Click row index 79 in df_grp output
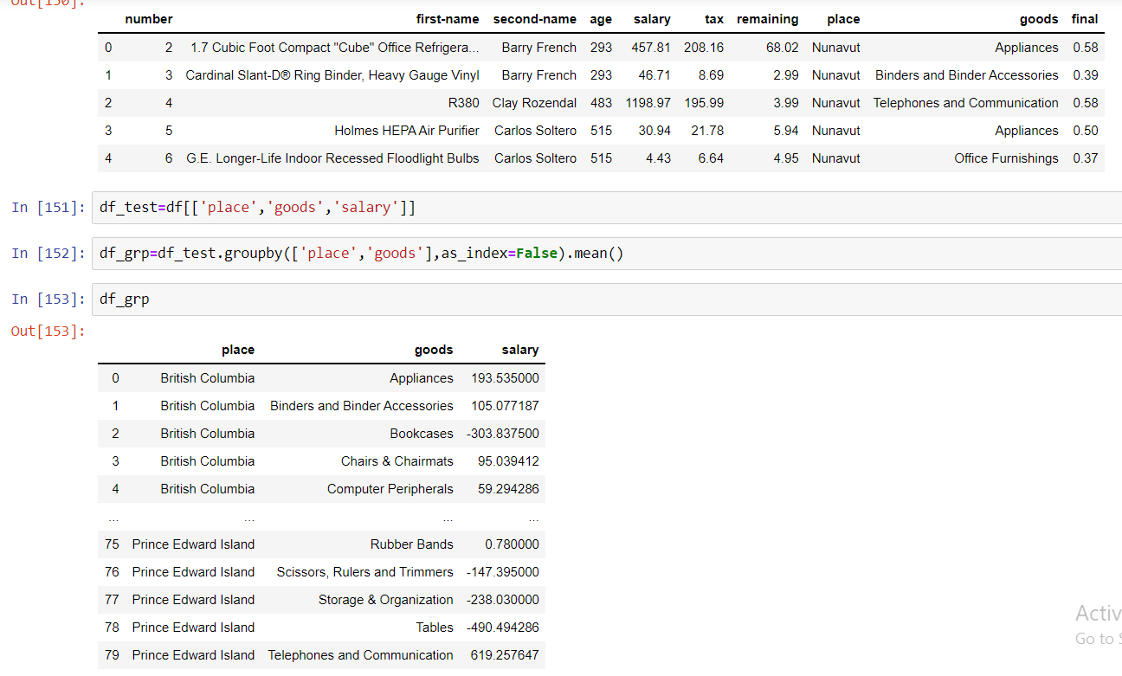The image size is (1122, 676). pyautogui.click(x=112, y=655)
